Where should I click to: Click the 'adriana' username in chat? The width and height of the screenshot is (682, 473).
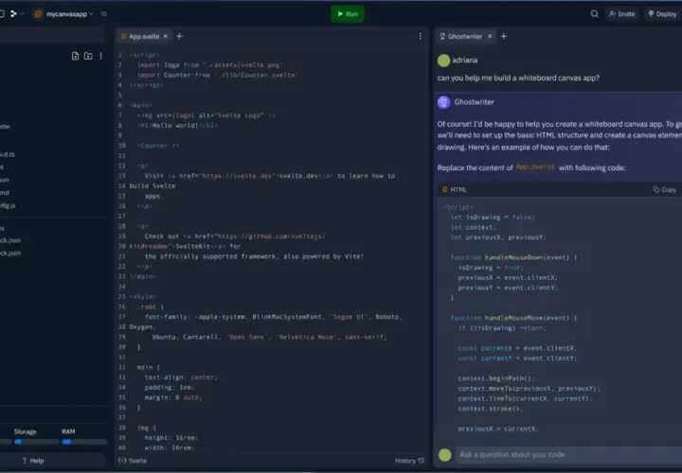coord(464,61)
